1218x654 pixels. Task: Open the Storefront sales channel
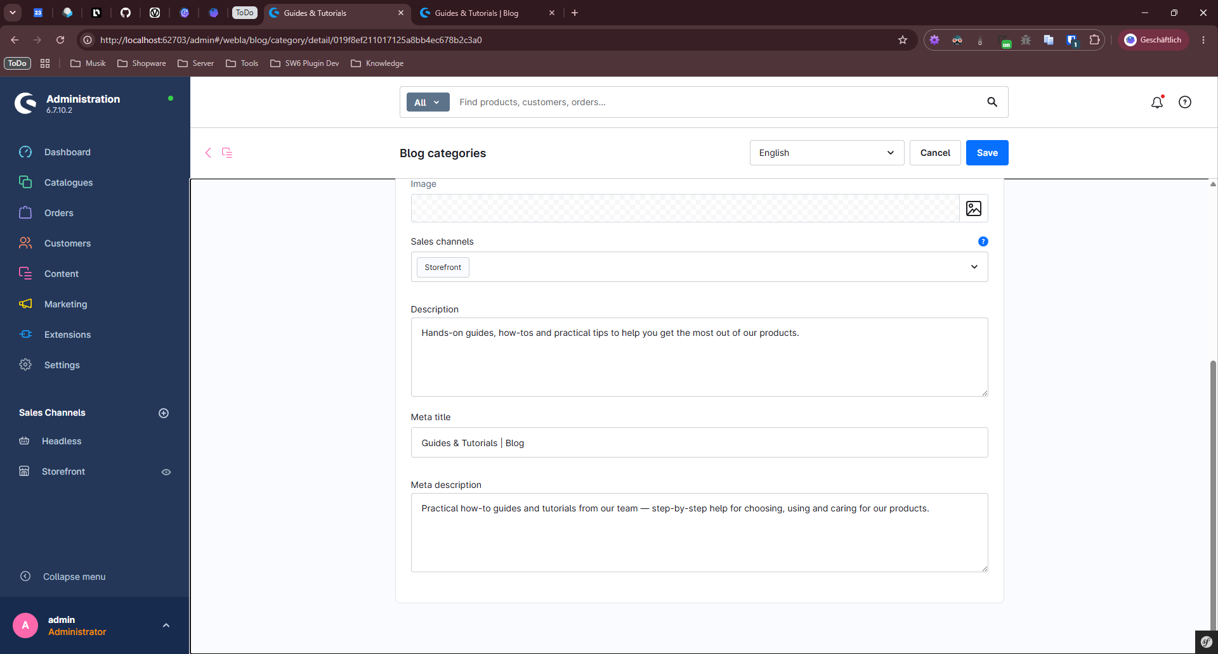click(63, 471)
